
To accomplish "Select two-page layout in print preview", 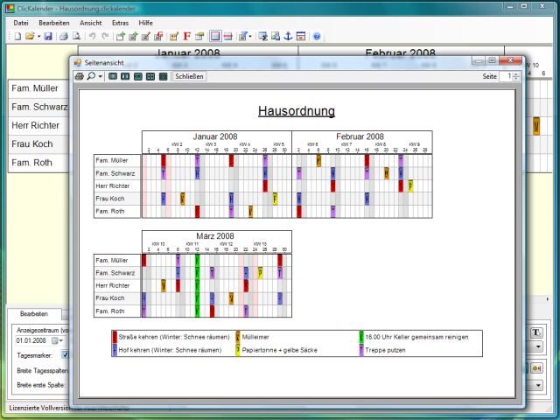I will point(125,76).
